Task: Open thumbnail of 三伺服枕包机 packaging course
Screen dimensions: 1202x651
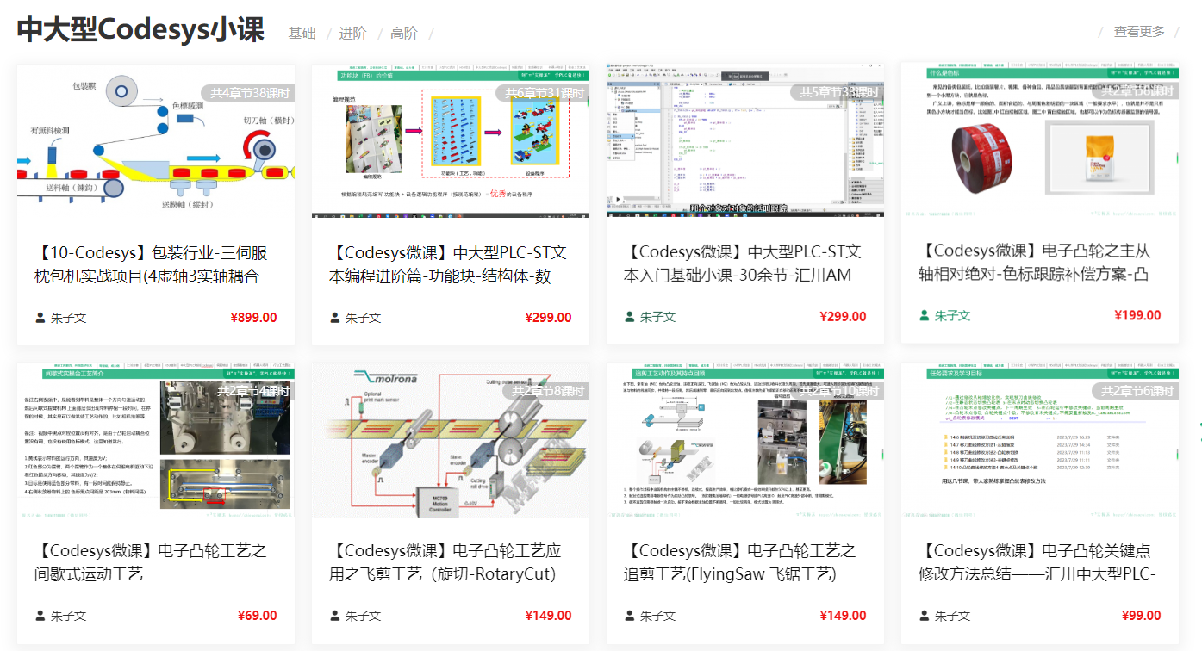Action: tap(156, 140)
